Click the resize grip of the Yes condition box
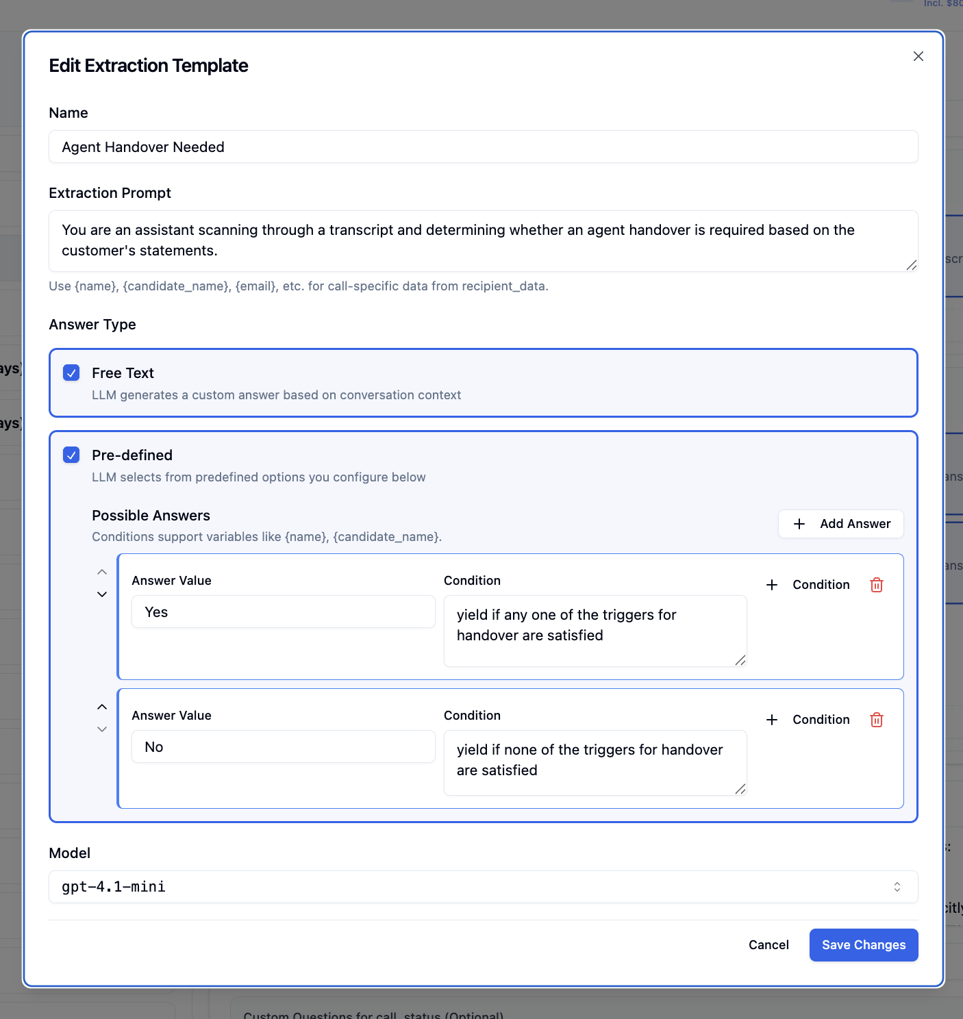Image resolution: width=963 pixels, height=1019 pixels. coord(740,660)
